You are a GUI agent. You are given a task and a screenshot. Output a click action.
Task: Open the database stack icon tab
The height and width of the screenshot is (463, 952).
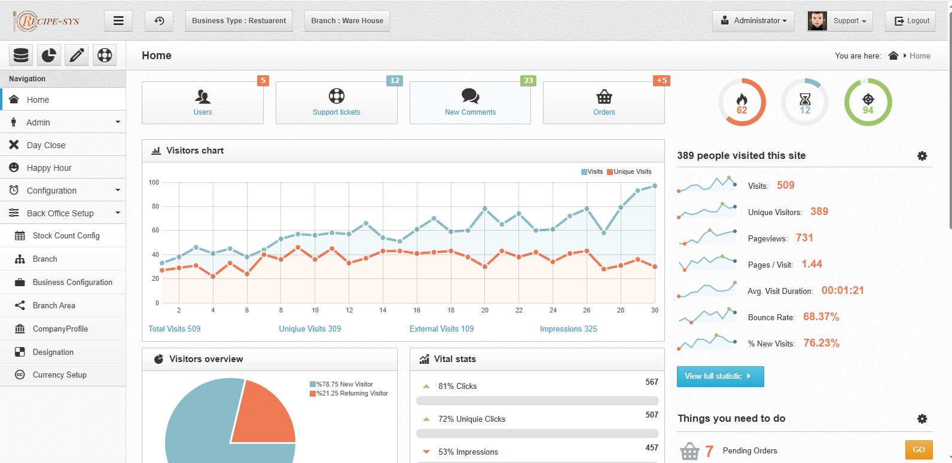(x=21, y=56)
